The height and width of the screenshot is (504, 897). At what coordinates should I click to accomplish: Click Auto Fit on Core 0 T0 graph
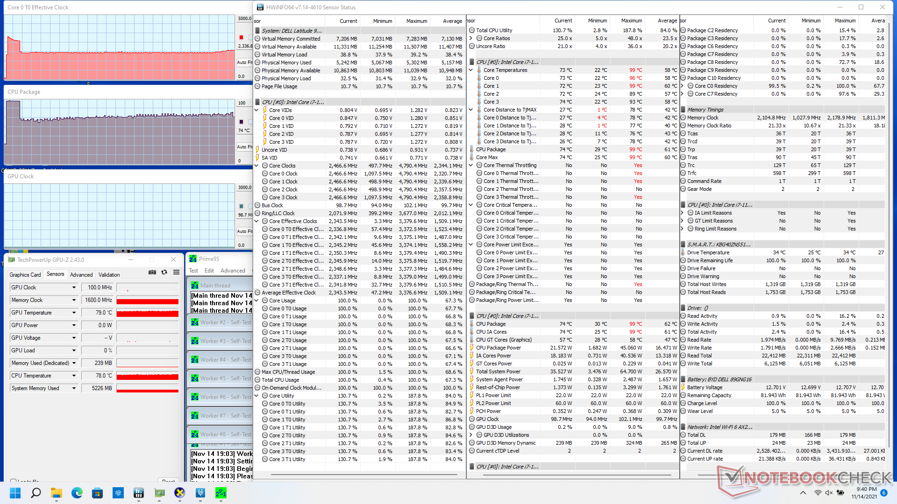pyautogui.click(x=244, y=62)
